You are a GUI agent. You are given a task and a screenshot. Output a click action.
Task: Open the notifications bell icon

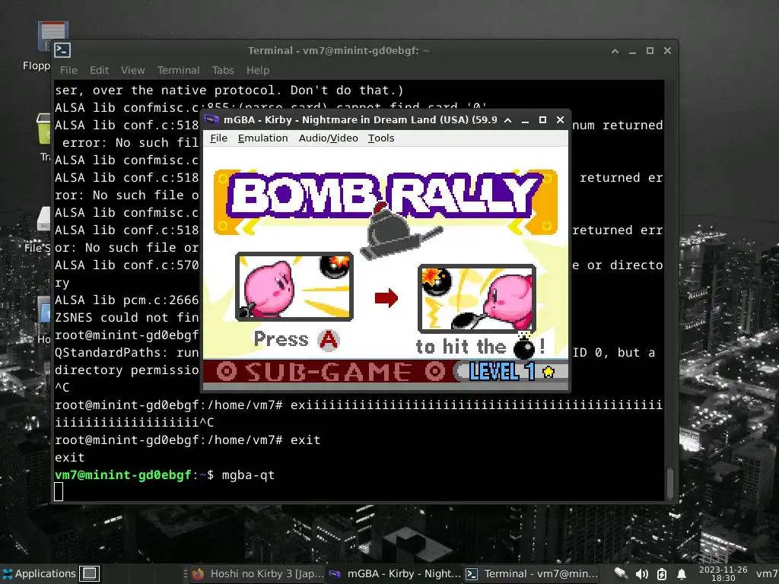(x=682, y=574)
